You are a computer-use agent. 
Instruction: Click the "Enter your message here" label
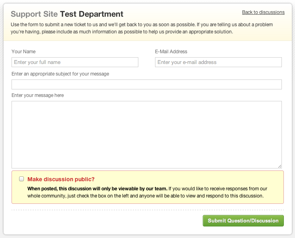pyautogui.click(x=38, y=95)
